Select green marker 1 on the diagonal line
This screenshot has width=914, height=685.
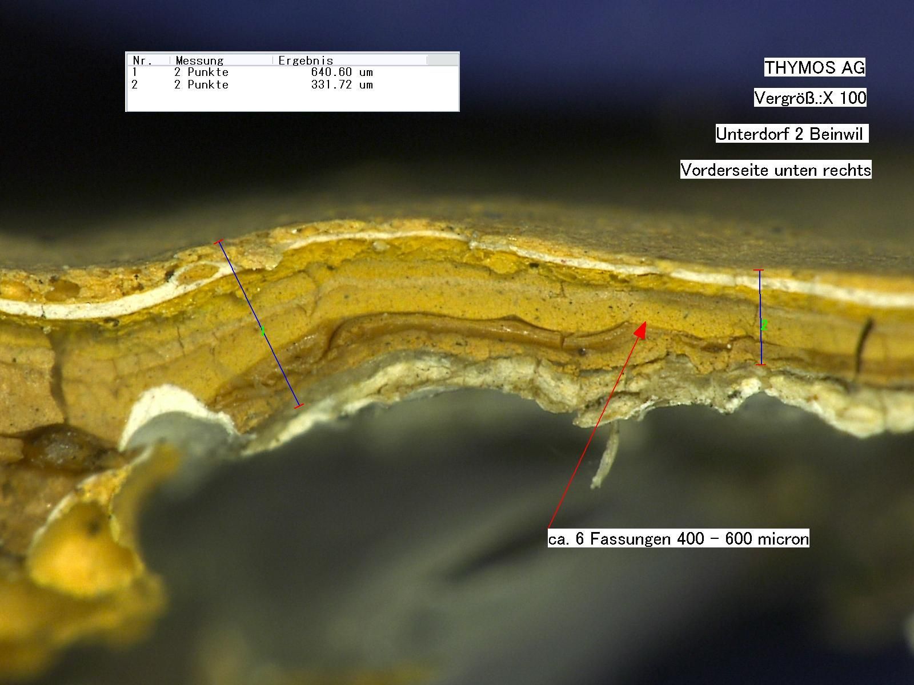(x=262, y=331)
